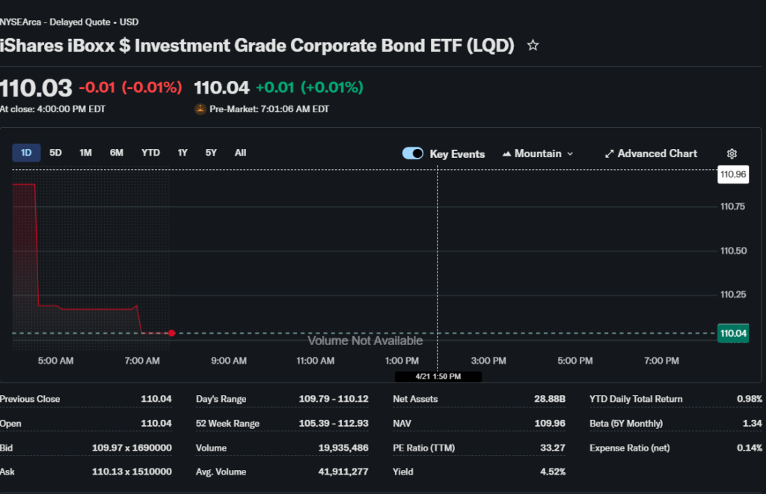This screenshot has width=766, height=494.
Task: Click the pre-market sunrise icon
Action: coord(200,109)
